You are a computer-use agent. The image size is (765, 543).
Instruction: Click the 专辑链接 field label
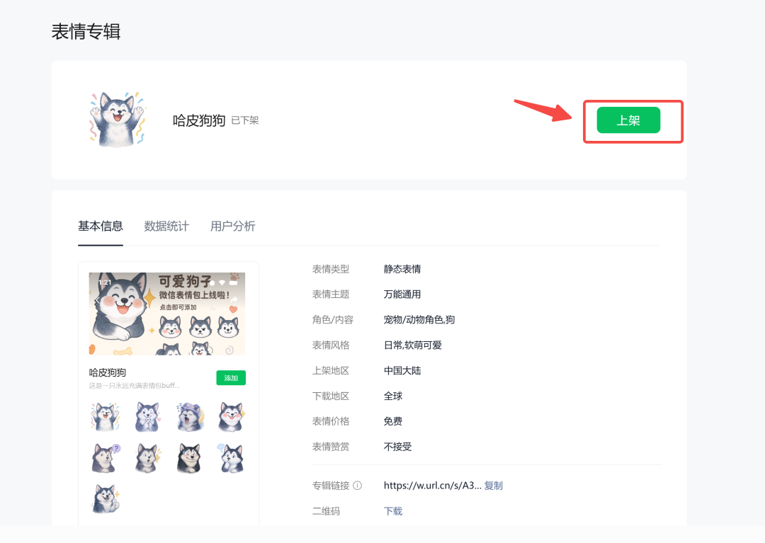point(331,486)
